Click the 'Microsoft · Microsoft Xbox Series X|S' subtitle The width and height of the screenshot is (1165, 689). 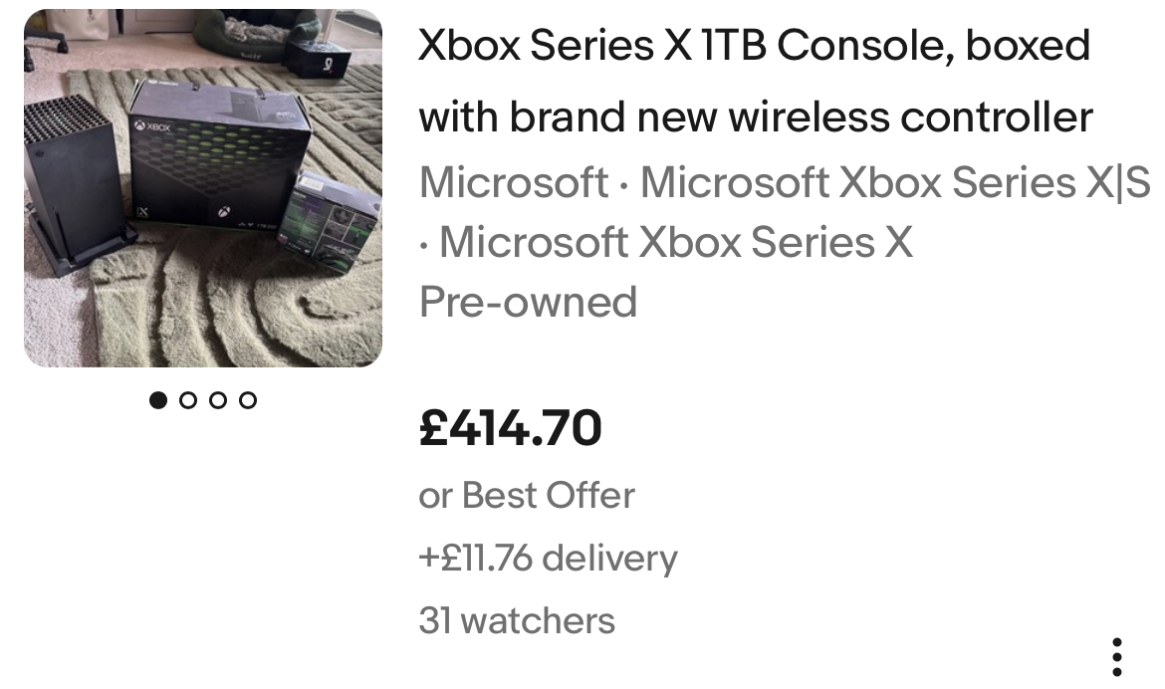(x=785, y=182)
